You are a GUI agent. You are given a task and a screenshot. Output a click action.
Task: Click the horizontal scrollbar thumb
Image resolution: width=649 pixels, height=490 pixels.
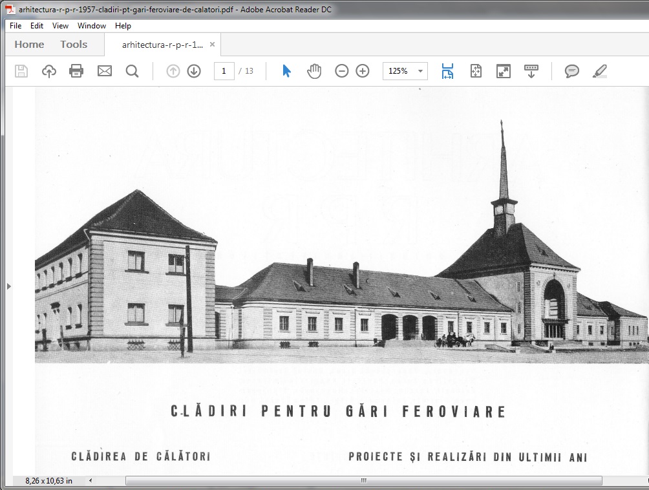coord(363,480)
